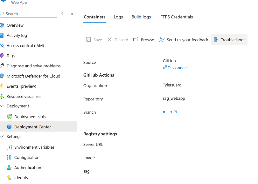
Task: Click the purple Tags icon
Action: pos(2,56)
